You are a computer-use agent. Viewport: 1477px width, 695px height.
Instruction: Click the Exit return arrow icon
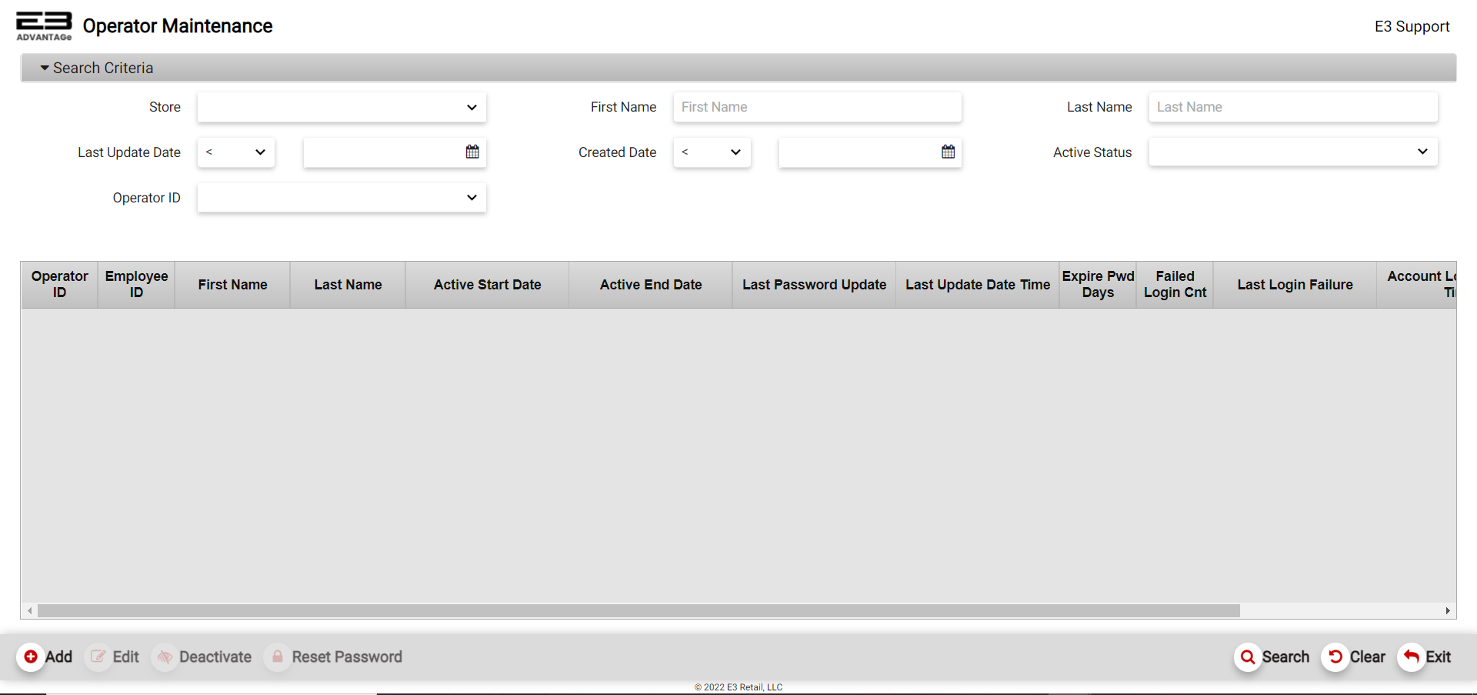[x=1411, y=657]
